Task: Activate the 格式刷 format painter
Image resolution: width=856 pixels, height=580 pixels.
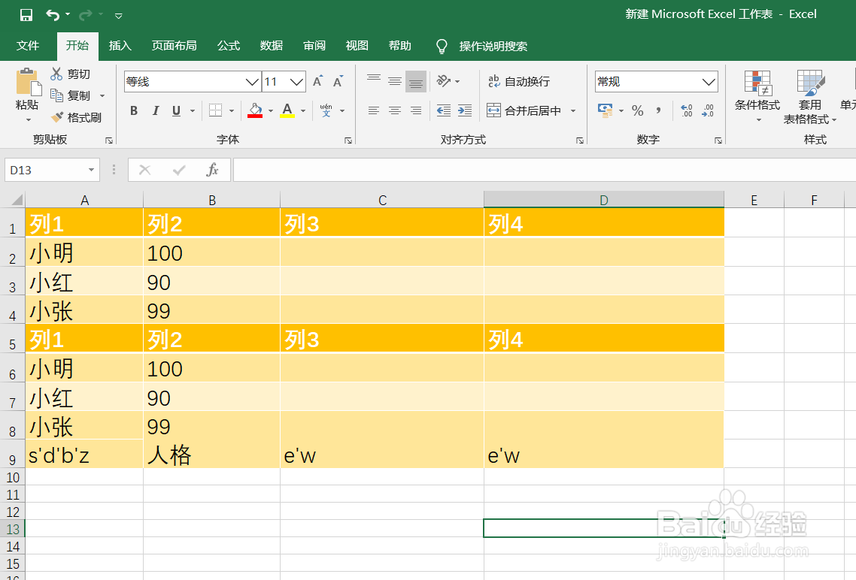Action: (x=77, y=117)
